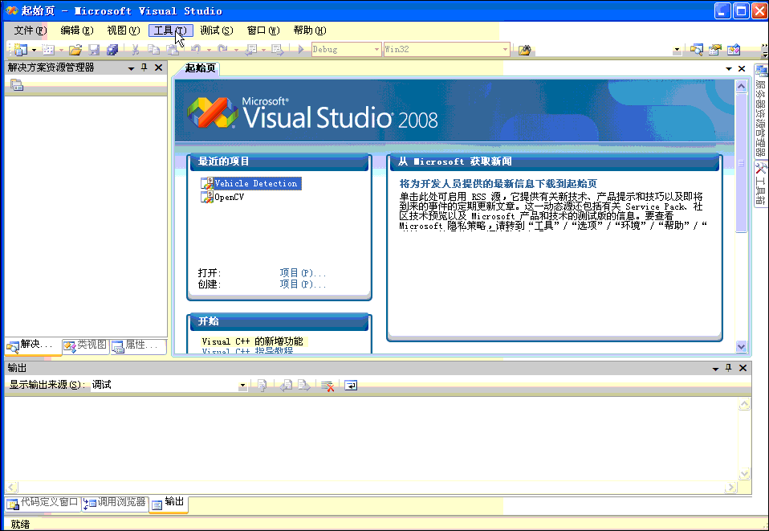Open the 测试(S) menu
The width and height of the screenshot is (769, 531).
(x=217, y=31)
